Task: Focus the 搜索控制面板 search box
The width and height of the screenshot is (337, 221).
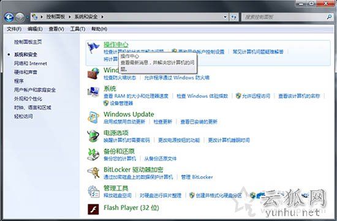Action: [x=284, y=17]
